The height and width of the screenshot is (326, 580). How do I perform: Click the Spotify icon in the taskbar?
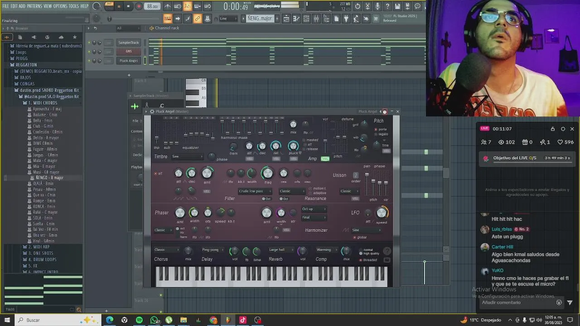click(139, 320)
